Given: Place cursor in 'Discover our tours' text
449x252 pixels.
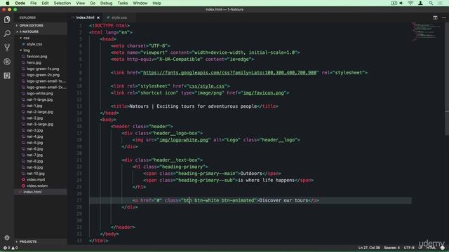Looking at the screenshot, I should point(283,200).
